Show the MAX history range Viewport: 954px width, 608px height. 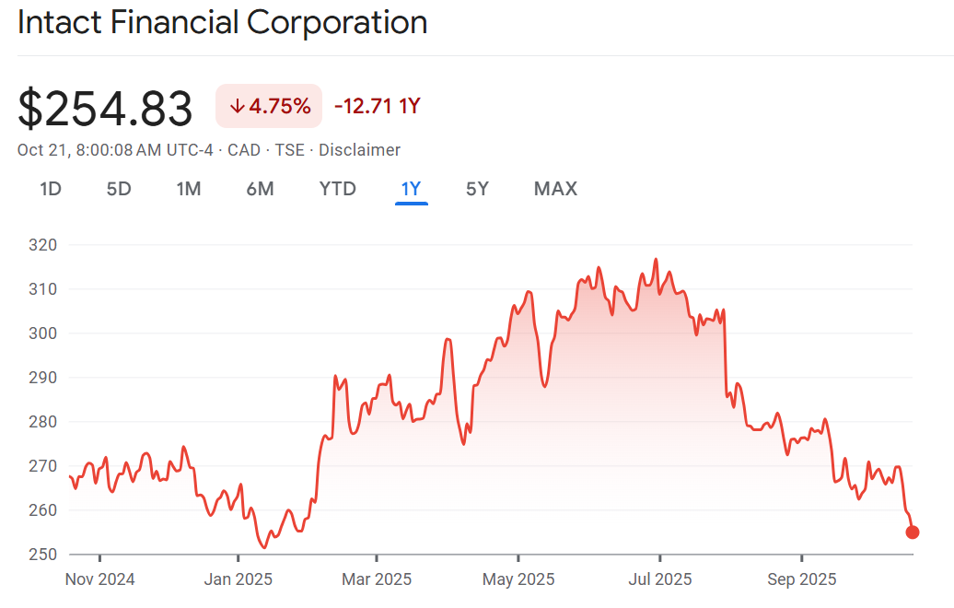click(x=555, y=189)
